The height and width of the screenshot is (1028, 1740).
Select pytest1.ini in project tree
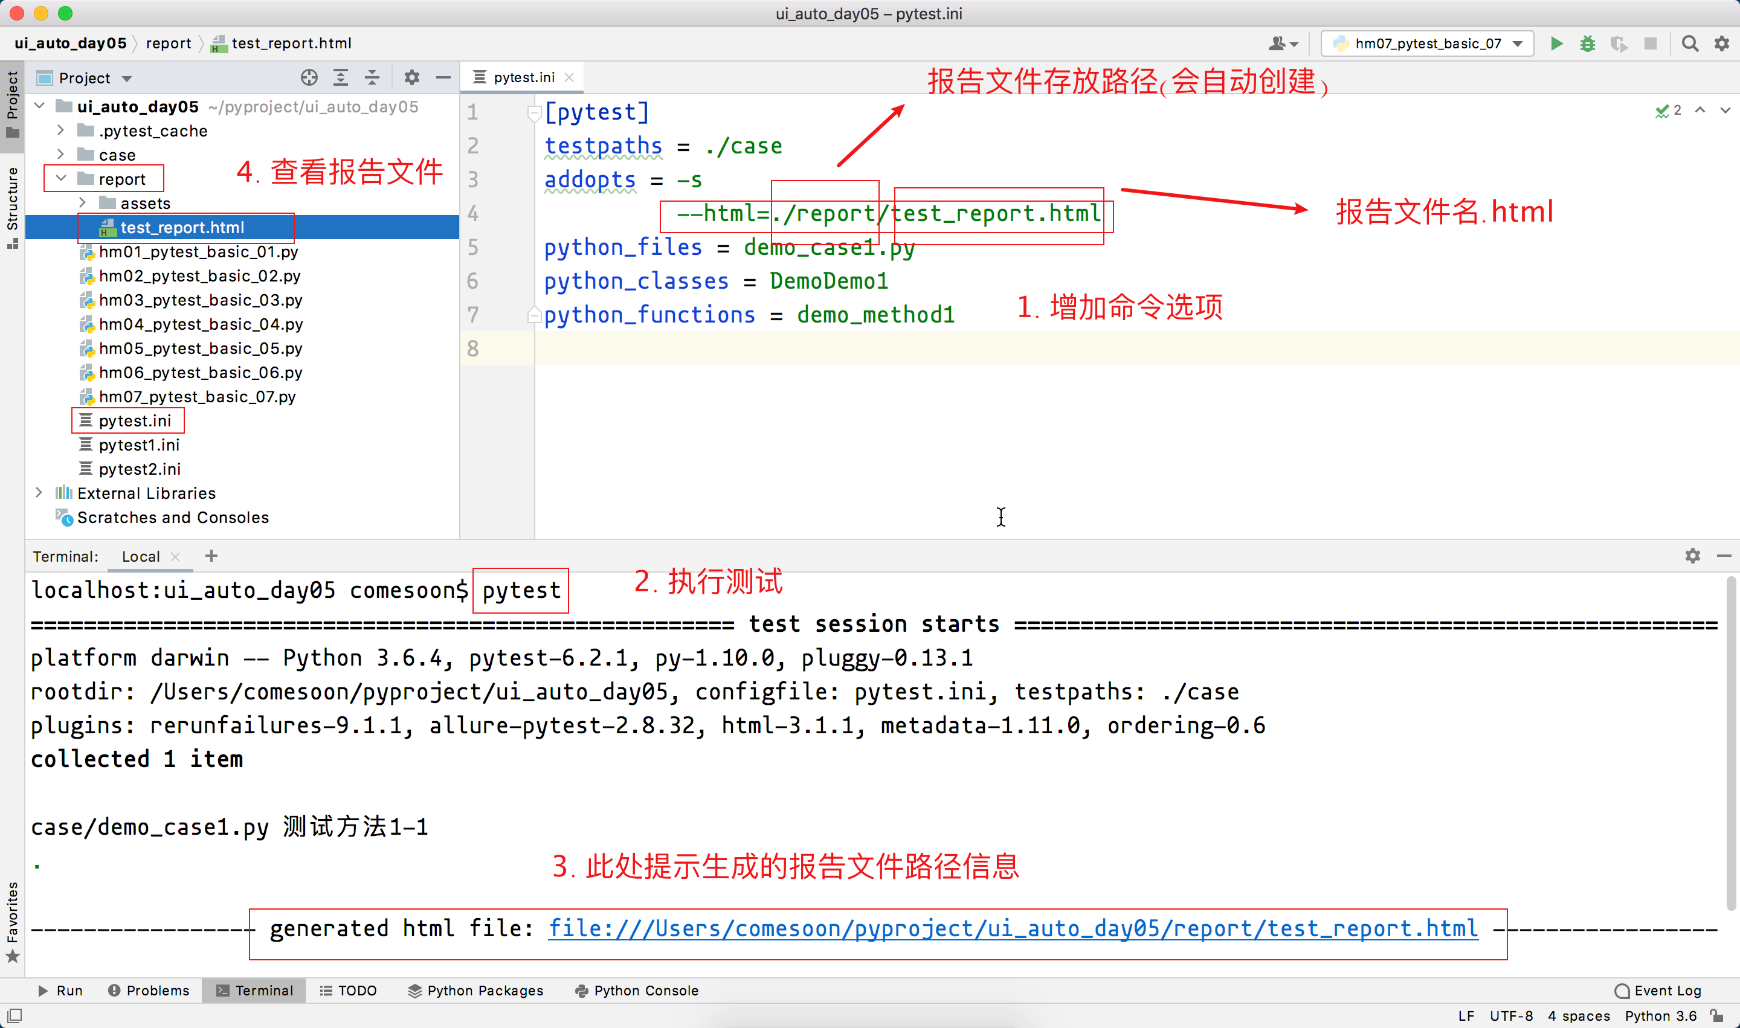pyautogui.click(x=138, y=445)
